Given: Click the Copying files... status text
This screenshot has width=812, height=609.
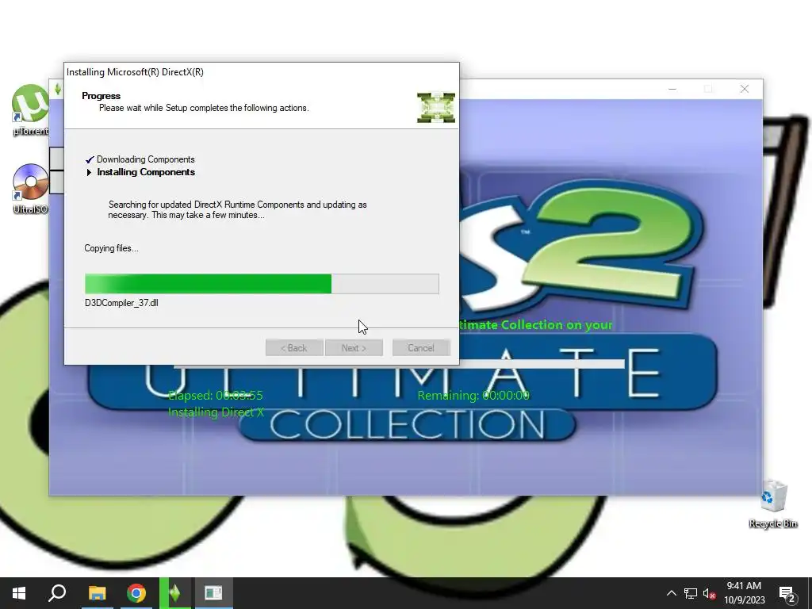Looking at the screenshot, I should tap(111, 248).
